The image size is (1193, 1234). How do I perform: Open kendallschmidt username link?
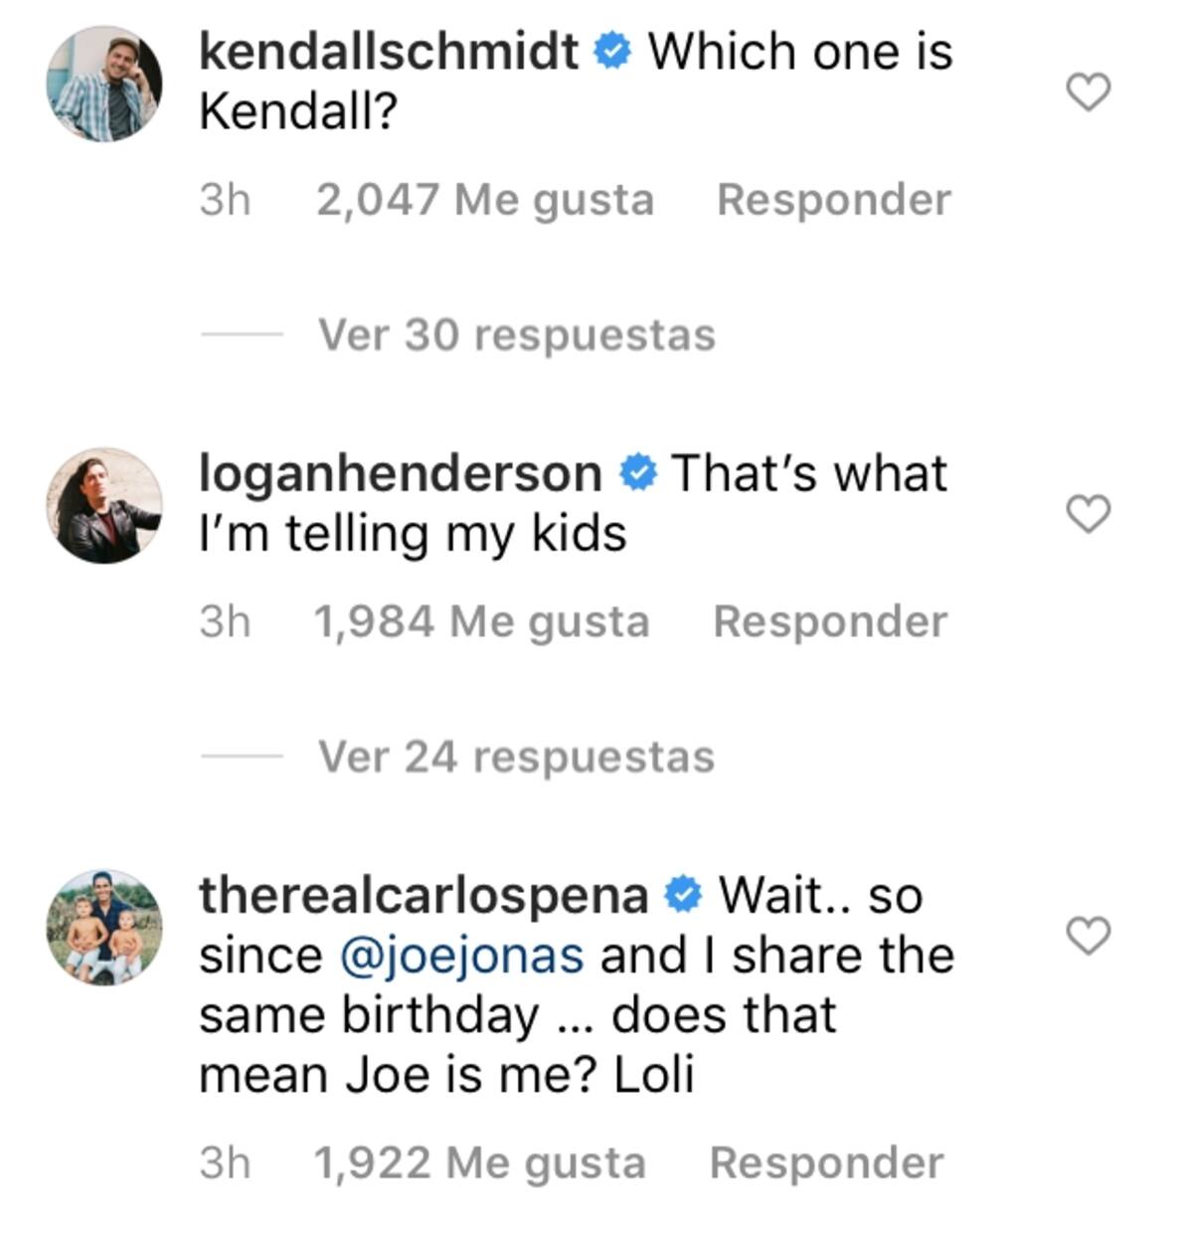pyautogui.click(x=389, y=51)
